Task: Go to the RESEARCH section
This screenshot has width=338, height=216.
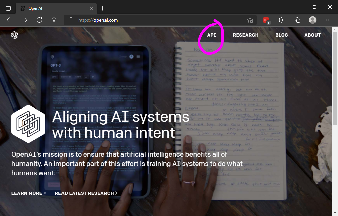Action: click(x=246, y=35)
